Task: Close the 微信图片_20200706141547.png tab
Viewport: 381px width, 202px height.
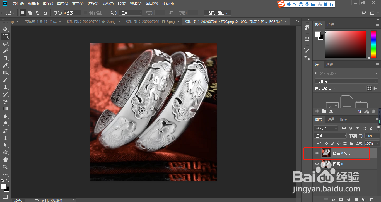Action: click(178, 21)
